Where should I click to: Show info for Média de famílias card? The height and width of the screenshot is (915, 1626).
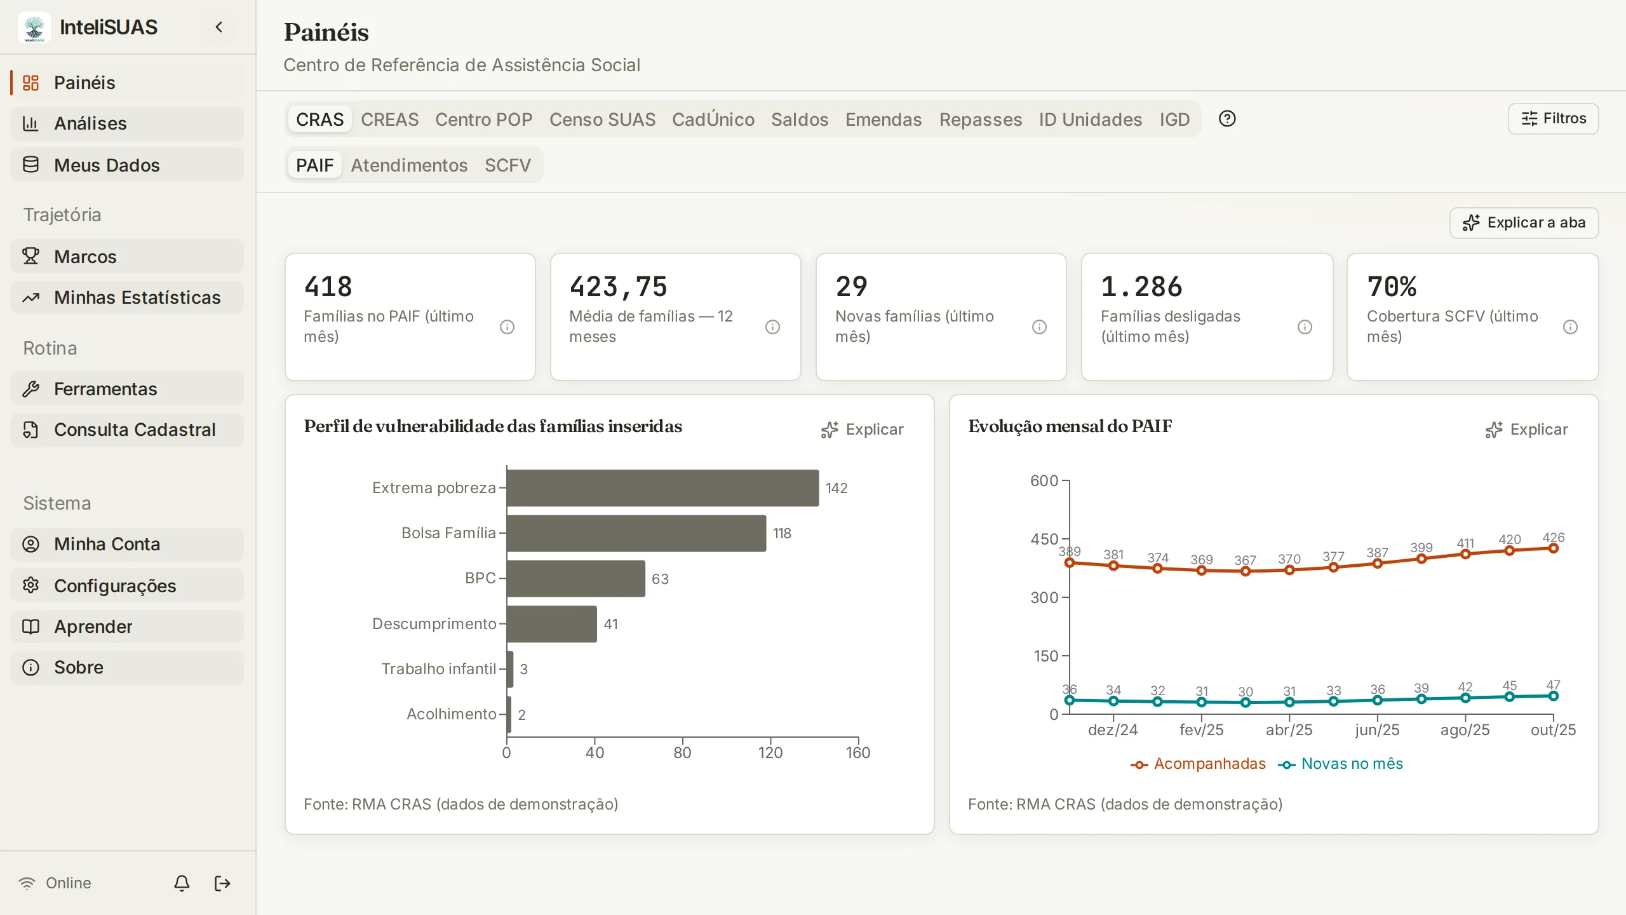tap(772, 327)
